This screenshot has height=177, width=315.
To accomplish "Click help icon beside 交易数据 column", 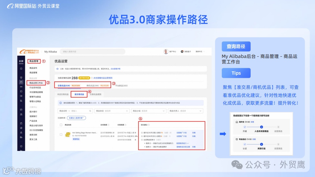I will [125, 125].
